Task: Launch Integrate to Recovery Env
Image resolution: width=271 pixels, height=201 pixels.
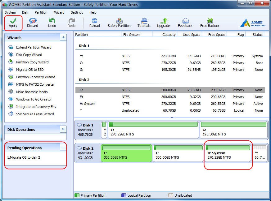Action: (36, 106)
